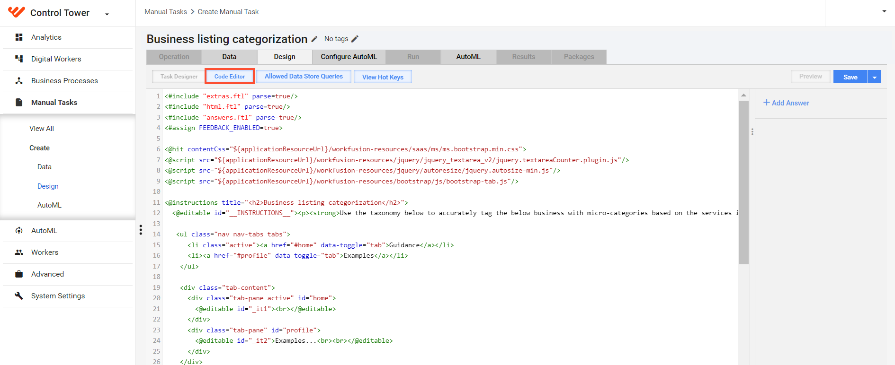Click View Hot Keys button
The height and width of the screenshot is (365, 895).
(383, 77)
